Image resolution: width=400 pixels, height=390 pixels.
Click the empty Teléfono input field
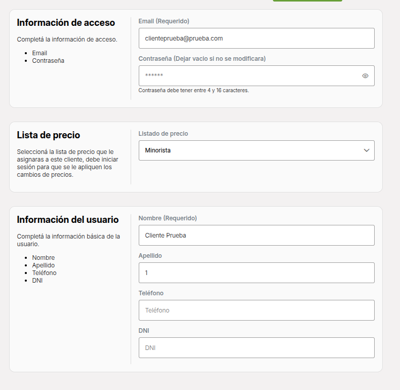[x=256, y=310]
